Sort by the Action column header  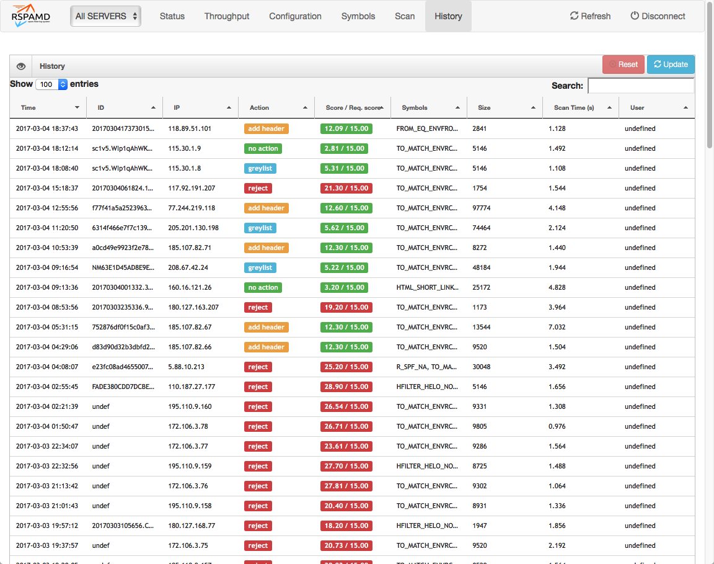click(x=276, y=107)
